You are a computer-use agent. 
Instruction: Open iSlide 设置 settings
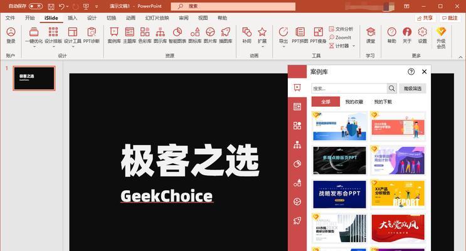coord(422,35)
